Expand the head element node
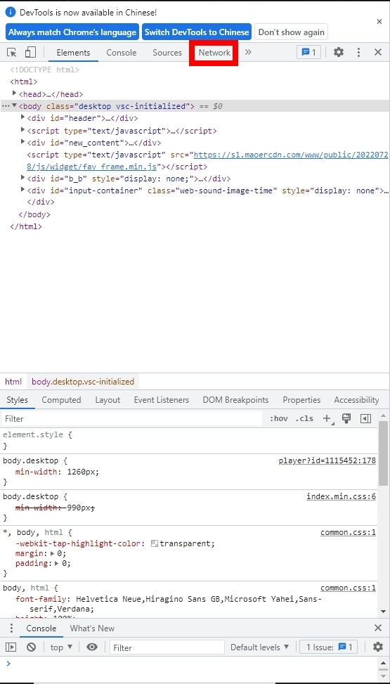390x684 pixels. (14, 93)
